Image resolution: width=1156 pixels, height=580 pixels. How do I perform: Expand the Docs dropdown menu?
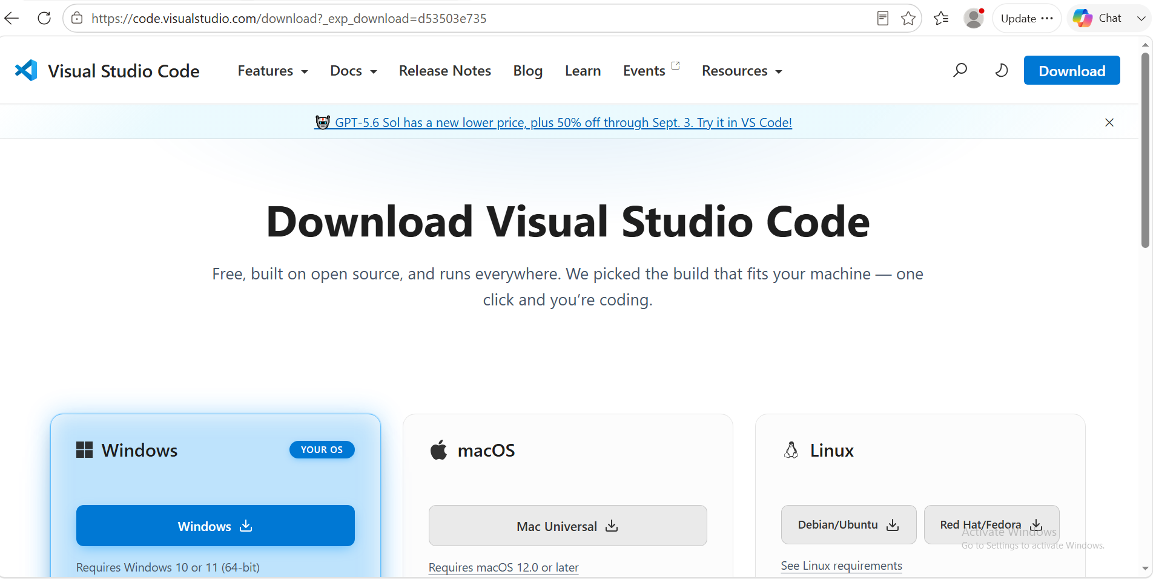coord(354,71)
